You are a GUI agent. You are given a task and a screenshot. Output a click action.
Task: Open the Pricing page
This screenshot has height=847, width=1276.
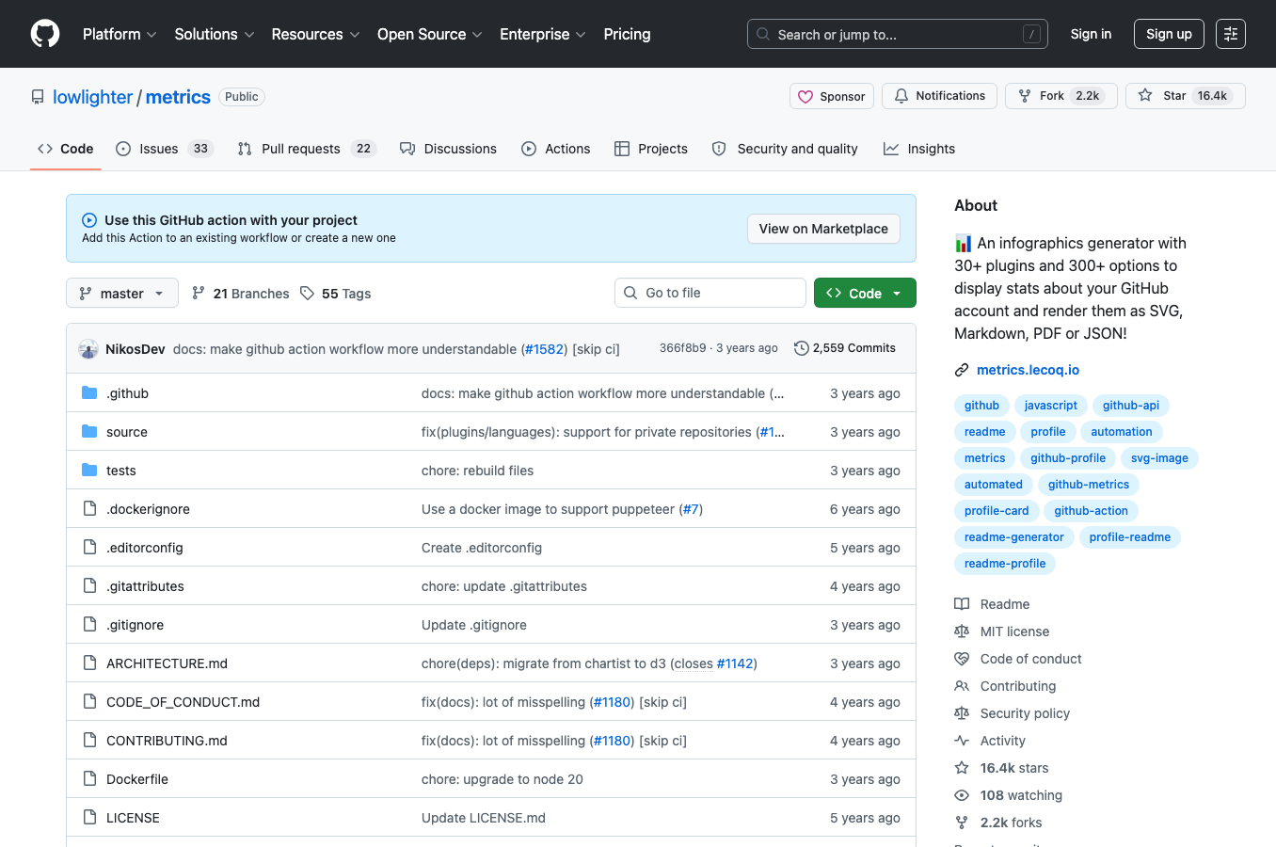click(627, 34)
